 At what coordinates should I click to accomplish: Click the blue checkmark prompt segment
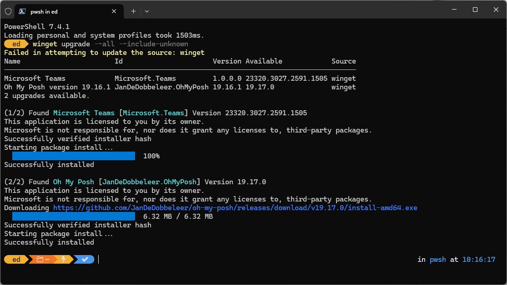tap(85, 260)
